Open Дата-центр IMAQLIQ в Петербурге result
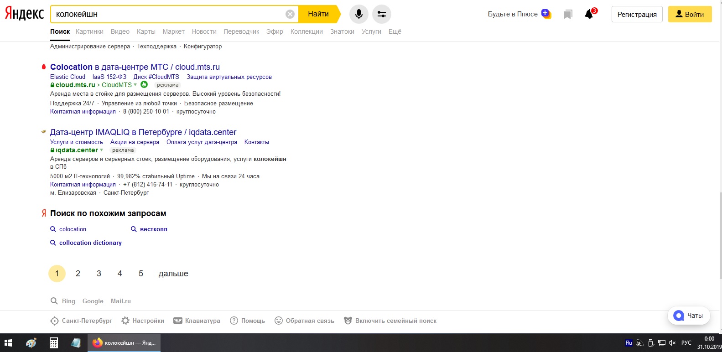The image size is (722, 352). point(143,132)
